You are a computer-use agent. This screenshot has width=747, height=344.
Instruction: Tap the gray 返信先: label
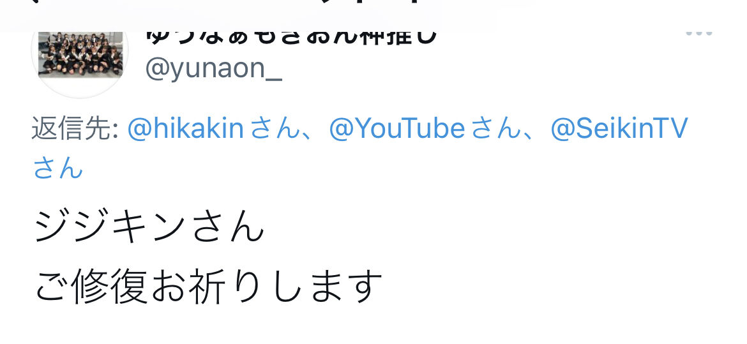[75, 129]
